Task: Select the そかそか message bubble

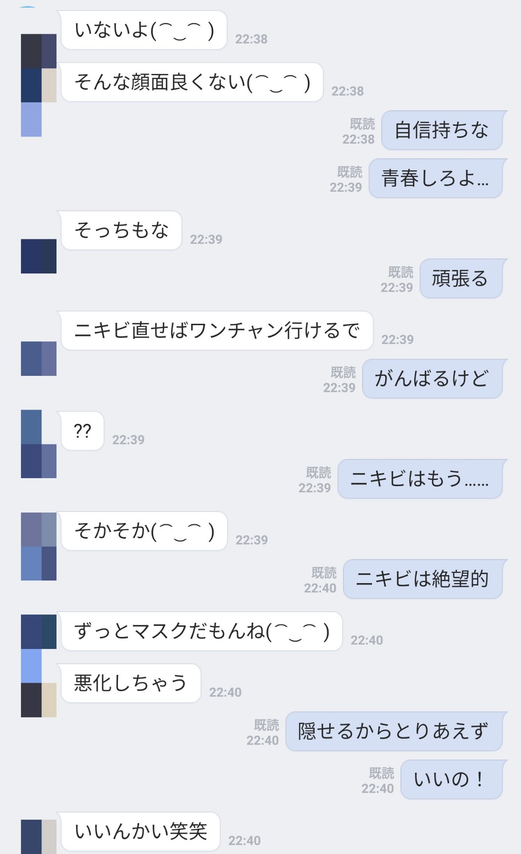Action: [144, 531]
